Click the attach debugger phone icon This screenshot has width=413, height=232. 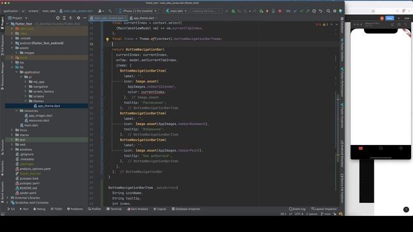click(x=273, y=11)
